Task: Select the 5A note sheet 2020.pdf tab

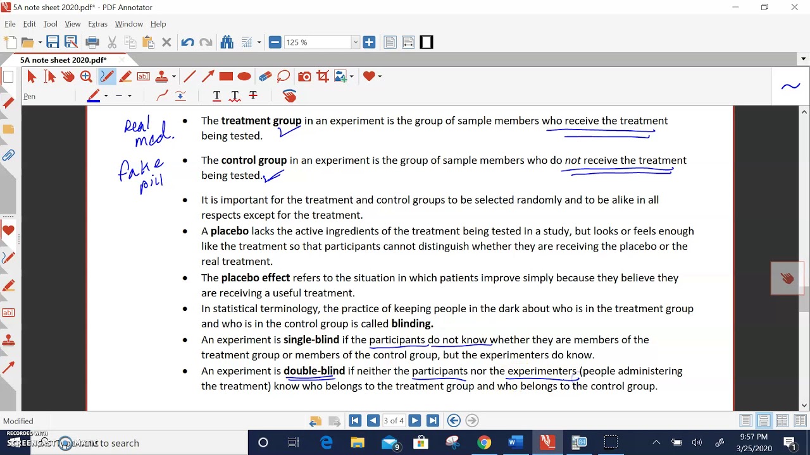Action: (x=63, y=60)
